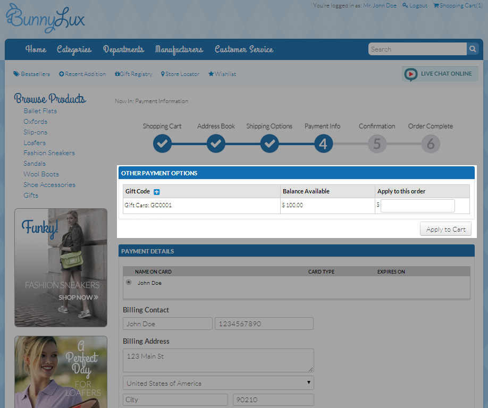488x408 pixels.
Task: Click the Billing Contact heading
Action: (146, 310)
